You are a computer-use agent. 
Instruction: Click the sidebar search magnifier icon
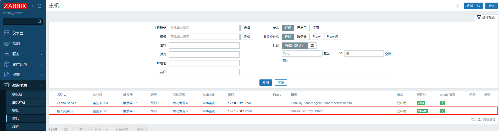[39, 22]
